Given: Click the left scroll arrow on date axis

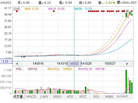Looking at the screenshot, I should (17, 64).
